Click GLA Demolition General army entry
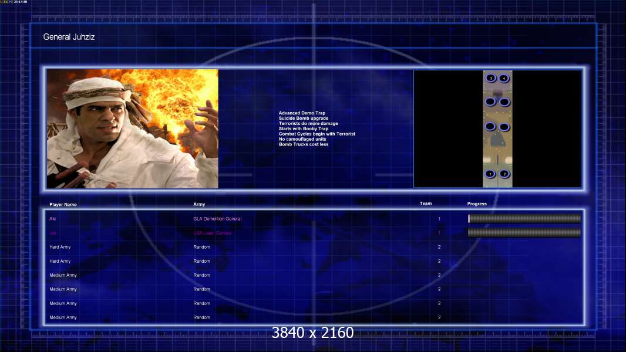Screen dimensions: 626x352 217,219
